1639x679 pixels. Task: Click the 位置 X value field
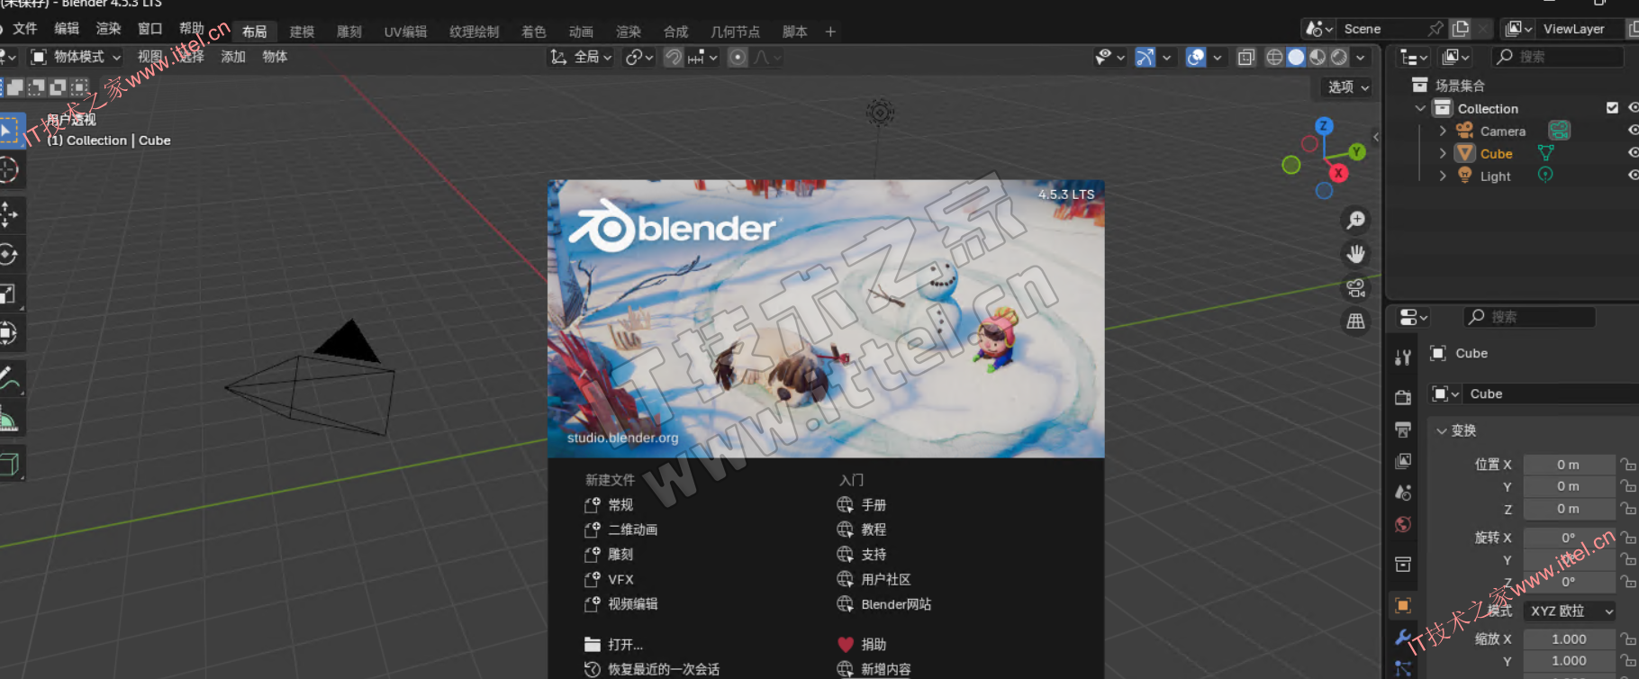point(1568,465)
